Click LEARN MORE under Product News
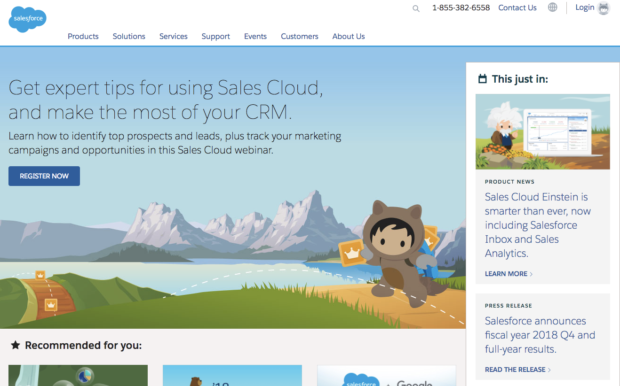This screenshot has width=620, height=386. click(509, 274)
